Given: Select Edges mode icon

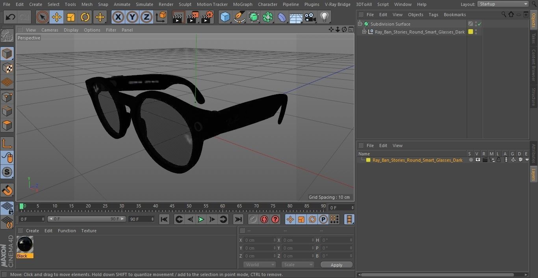Looking at the screenshot, I should [x=7, y=111].
